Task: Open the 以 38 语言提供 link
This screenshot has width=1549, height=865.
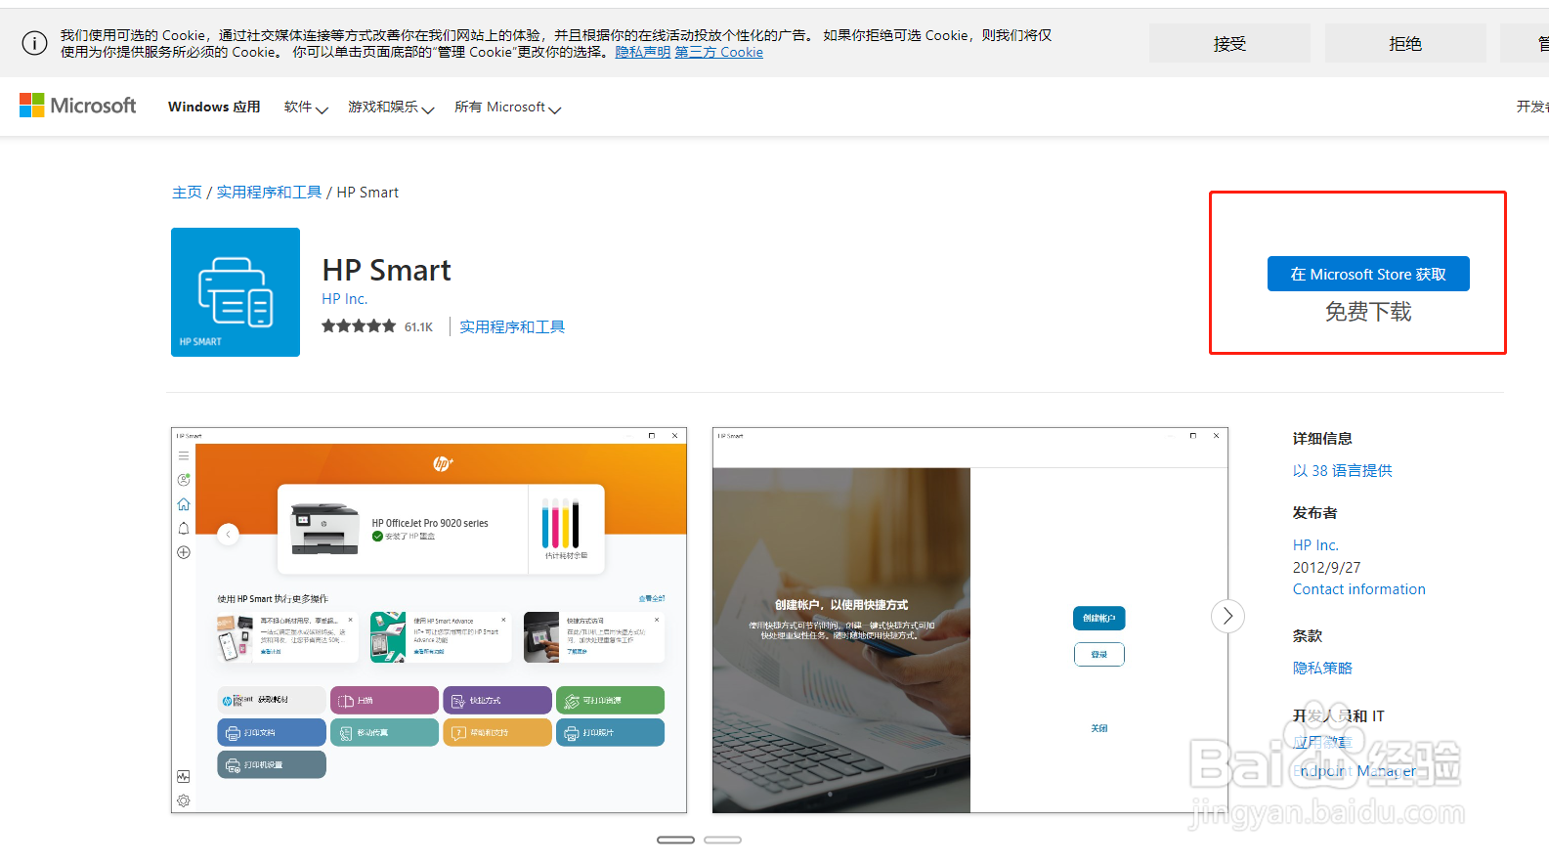Action: pyautogui.click(x=1342, y=470)
